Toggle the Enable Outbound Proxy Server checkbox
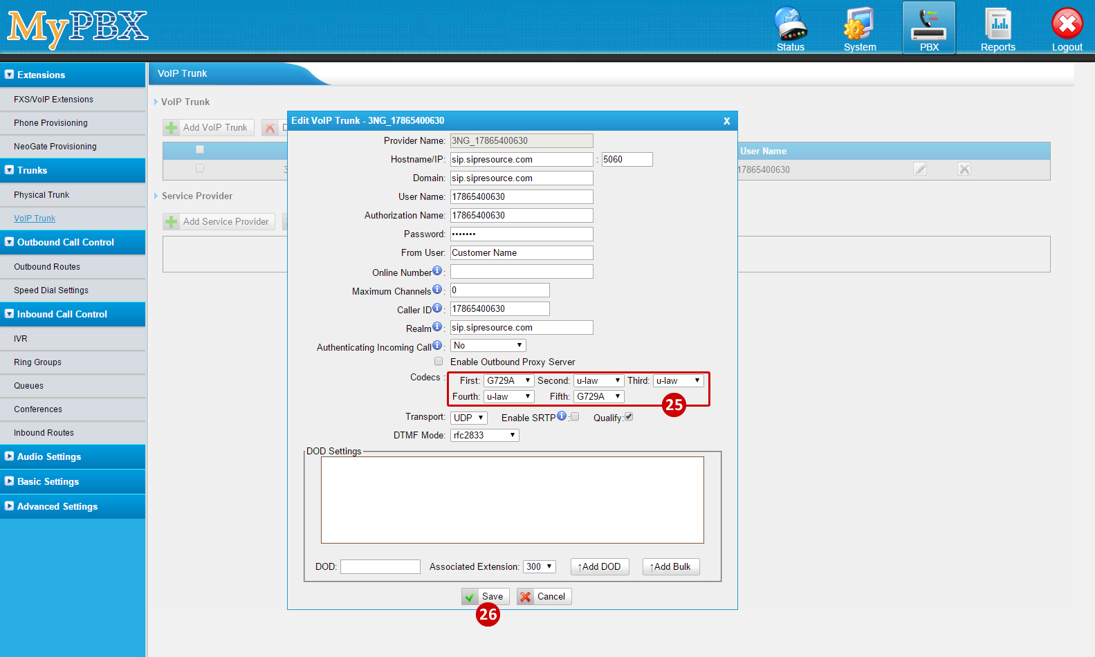The image size is (1095, 657). pos(439,361)
